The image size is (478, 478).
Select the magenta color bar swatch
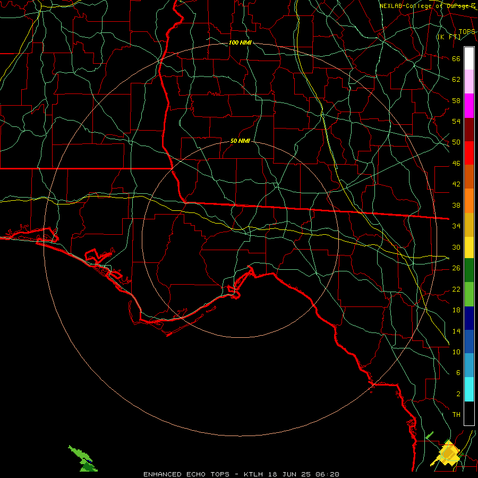pyautogui.click(x=469, y=106)
